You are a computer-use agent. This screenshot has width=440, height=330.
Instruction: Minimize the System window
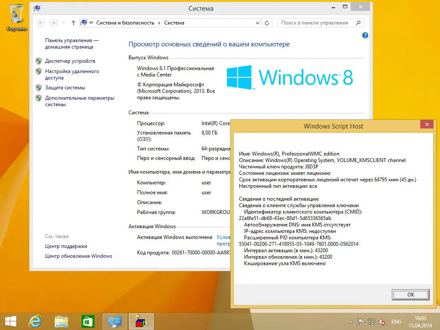pos(333,7)
